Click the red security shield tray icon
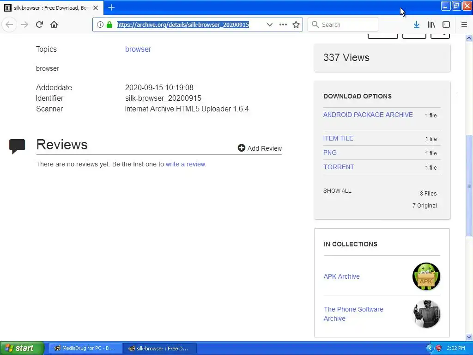Image resolution: width=473 pixels, height=355 pixels. pos(439,349)
